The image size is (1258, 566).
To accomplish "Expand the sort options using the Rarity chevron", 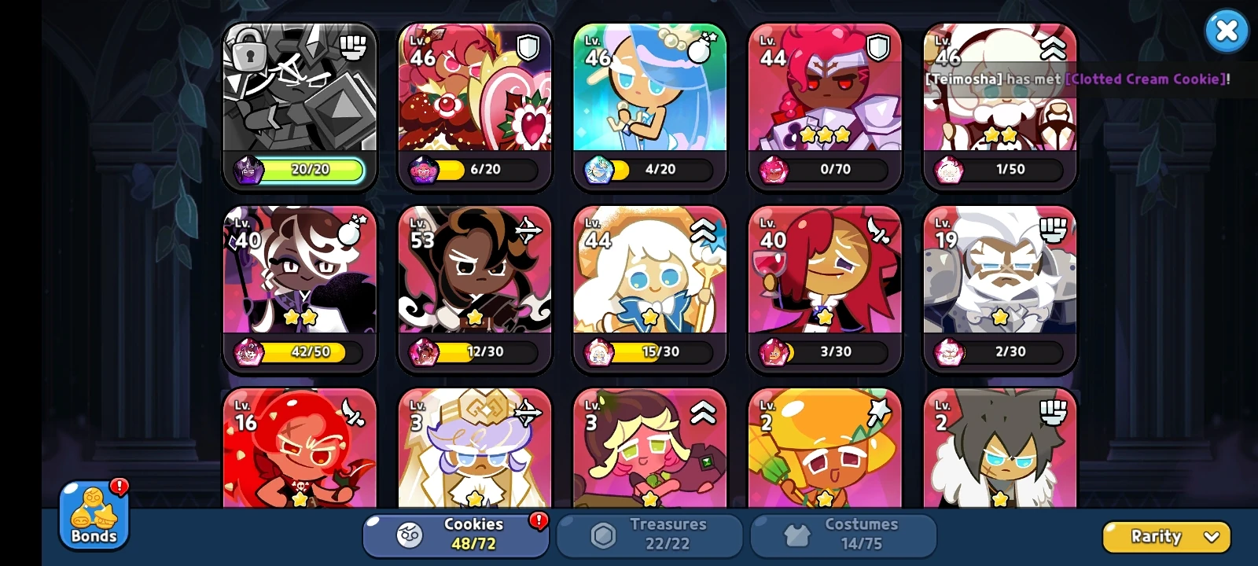I will (1212, 537).
